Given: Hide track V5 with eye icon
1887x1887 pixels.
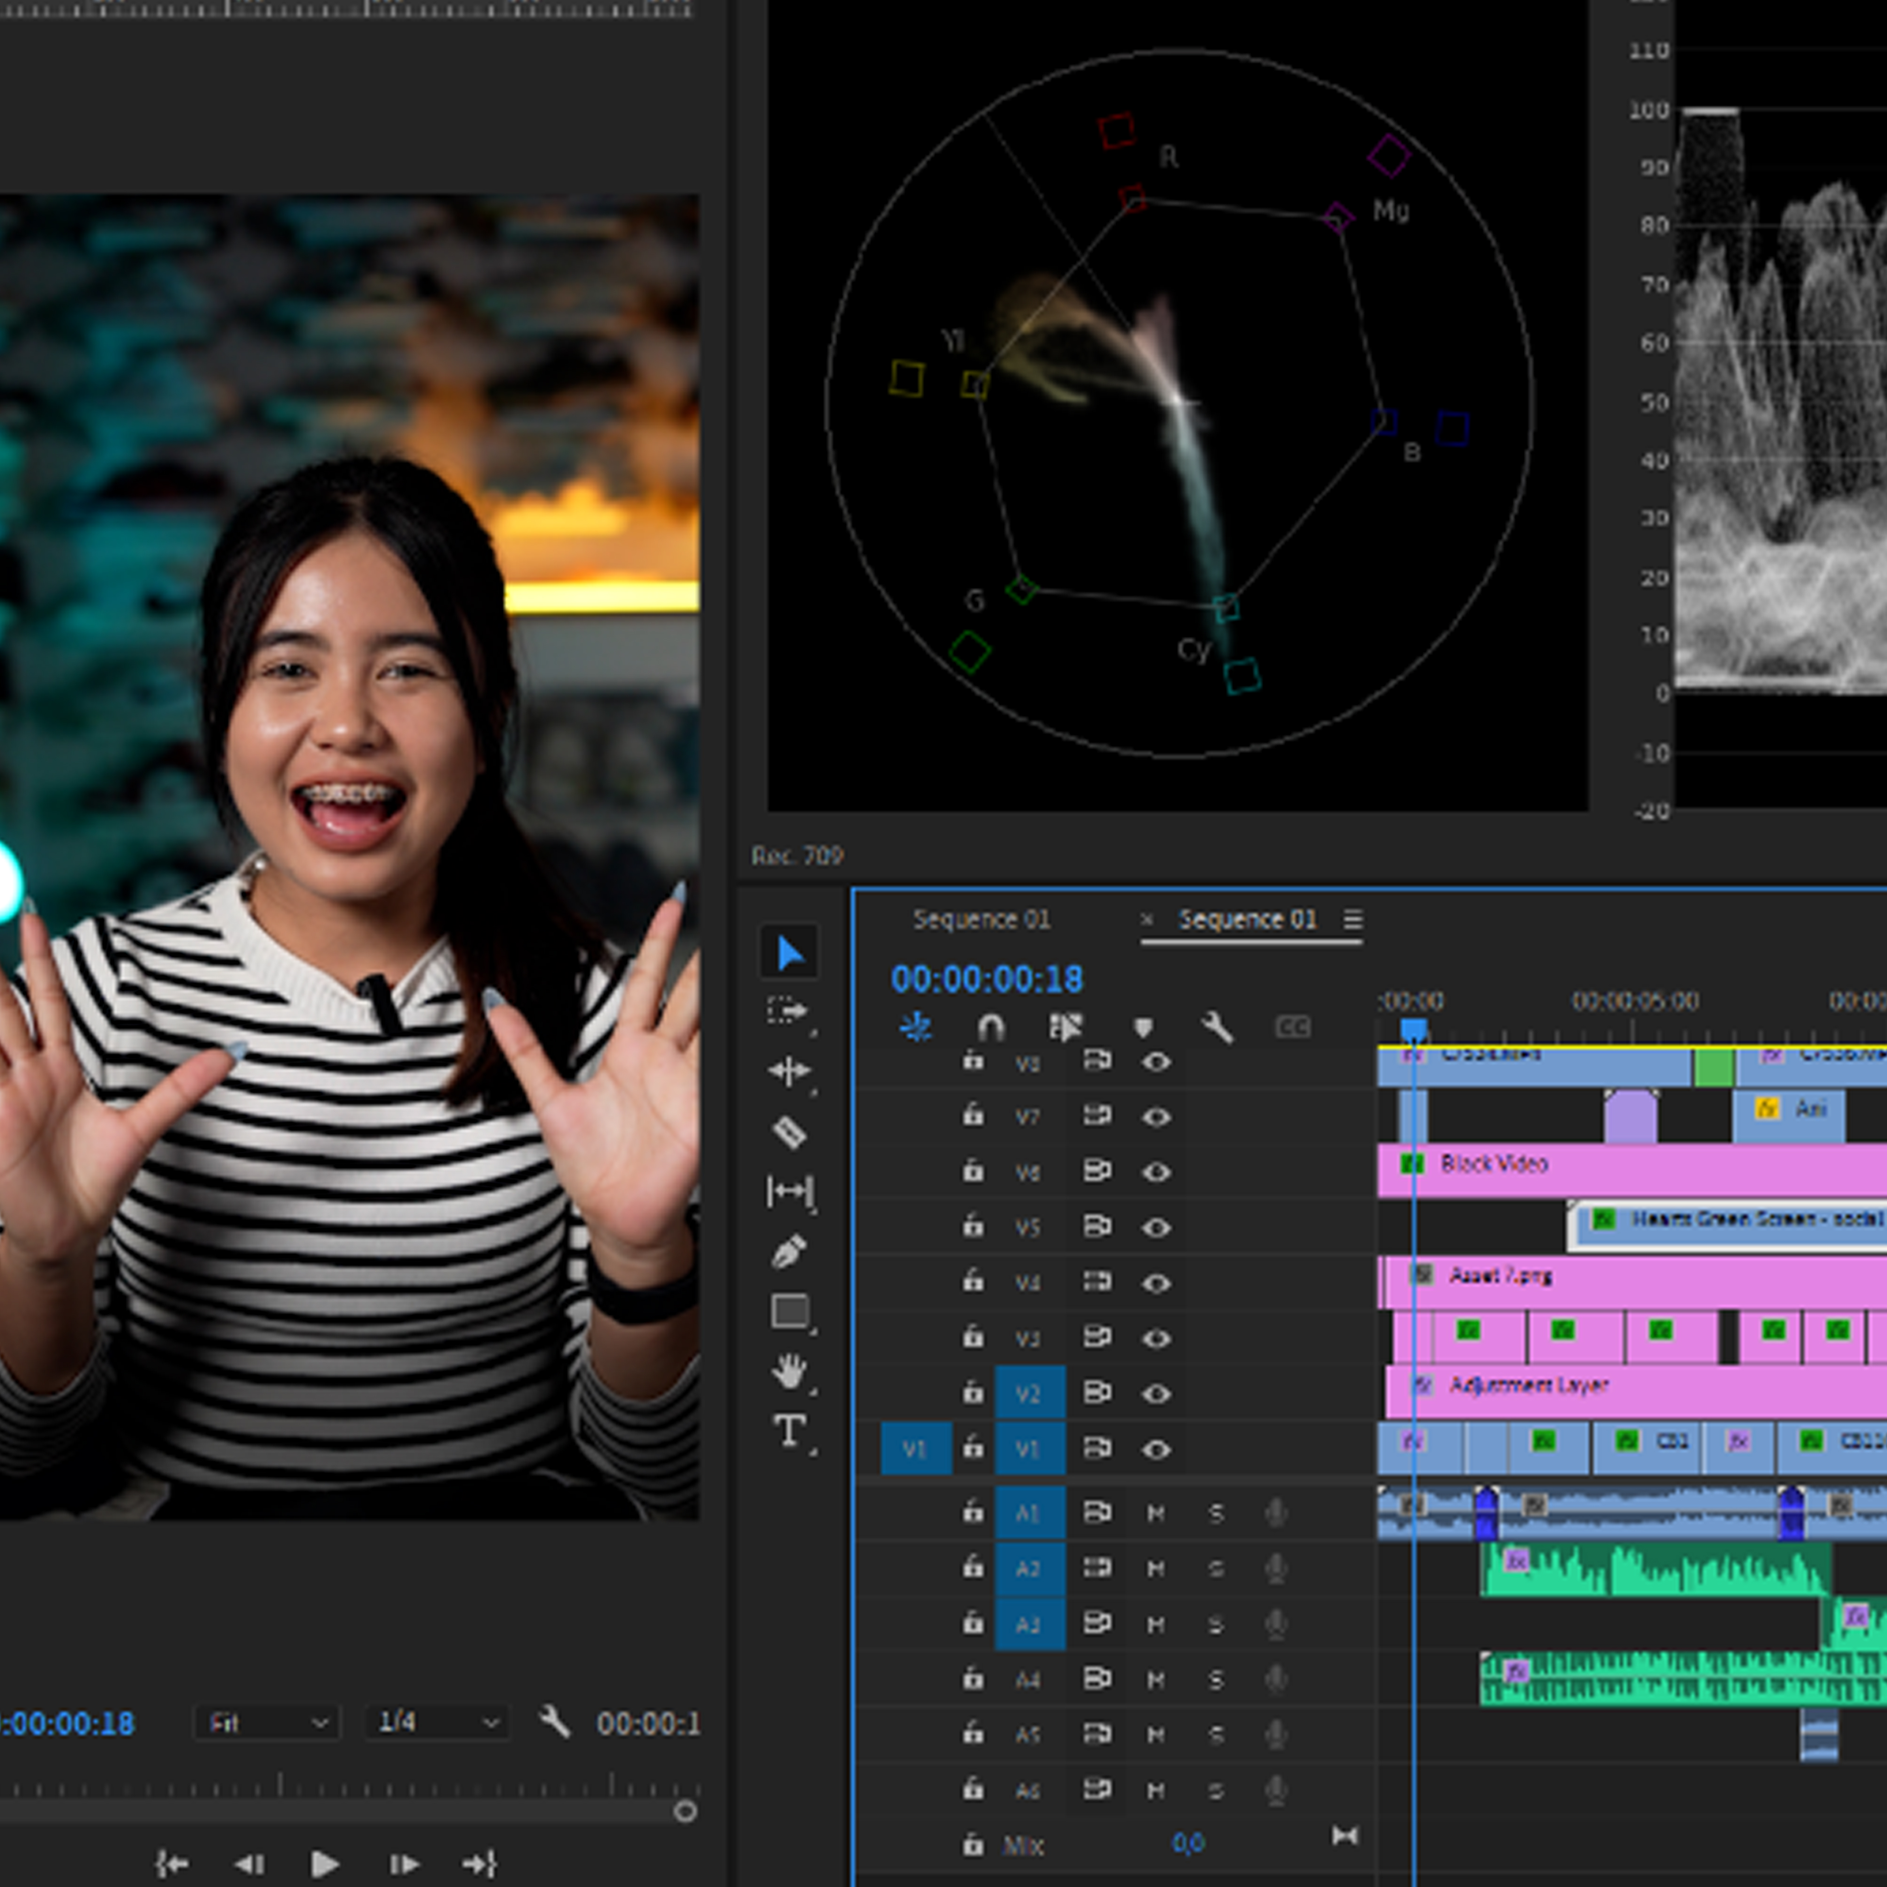Looking at the screenshot, I should click(1156, 1228).
